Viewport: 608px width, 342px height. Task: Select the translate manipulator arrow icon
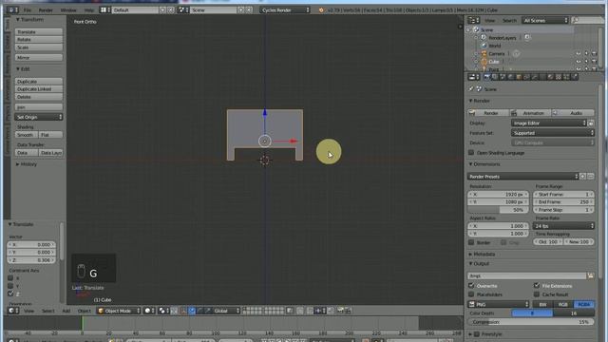coord(192,311)
